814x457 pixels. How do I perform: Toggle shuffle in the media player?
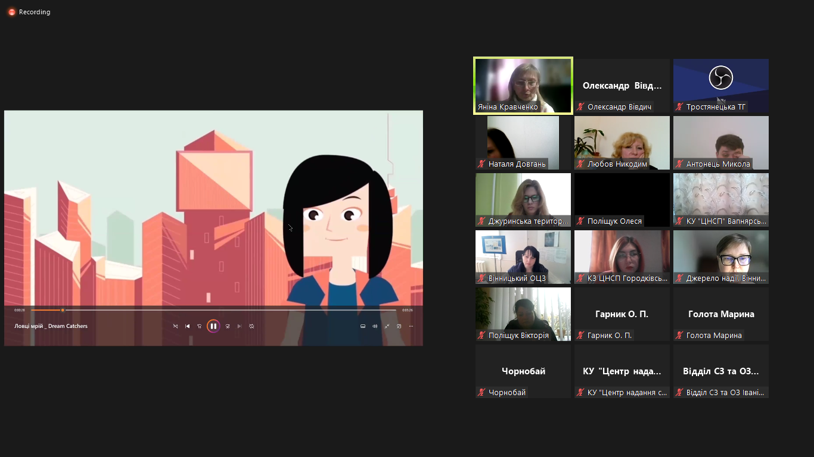pyautogui.click(x=175, y=326)
